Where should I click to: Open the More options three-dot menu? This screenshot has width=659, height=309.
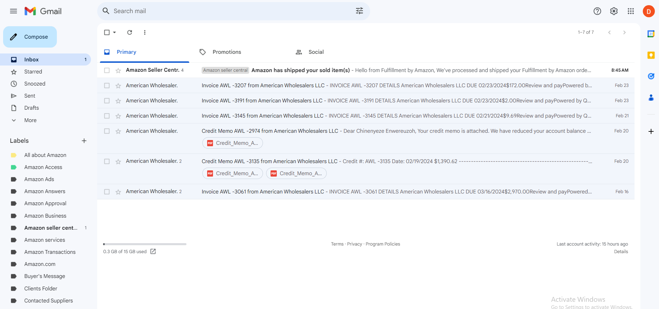[x=145, y=32]
